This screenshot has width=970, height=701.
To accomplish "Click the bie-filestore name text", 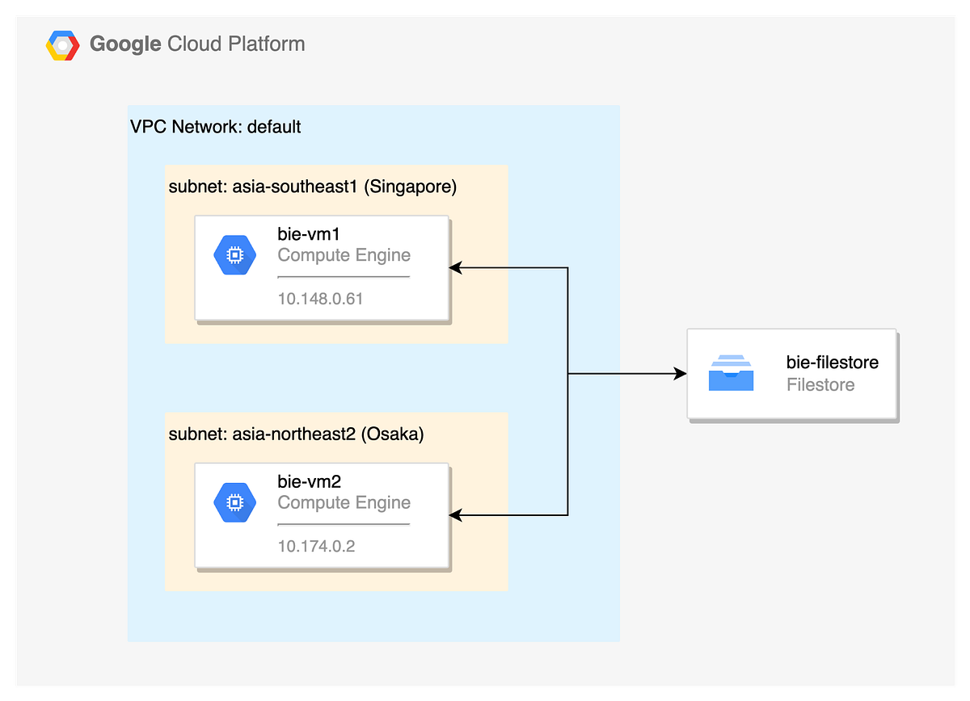I will click(832, 363).
